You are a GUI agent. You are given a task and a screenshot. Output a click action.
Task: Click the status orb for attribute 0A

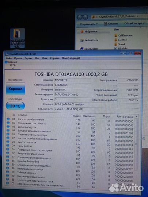tap(8, 149)
